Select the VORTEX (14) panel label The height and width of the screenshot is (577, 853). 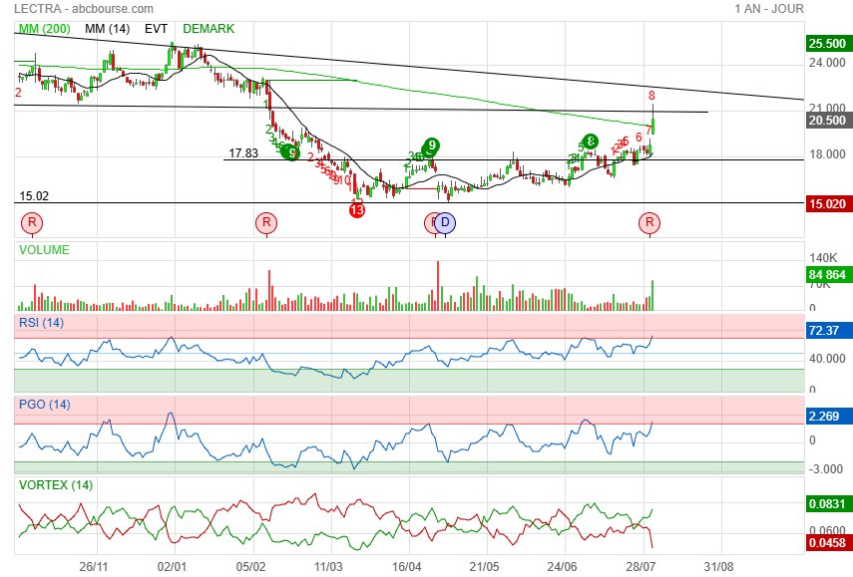pyautogui.click(x=56, y=484)
